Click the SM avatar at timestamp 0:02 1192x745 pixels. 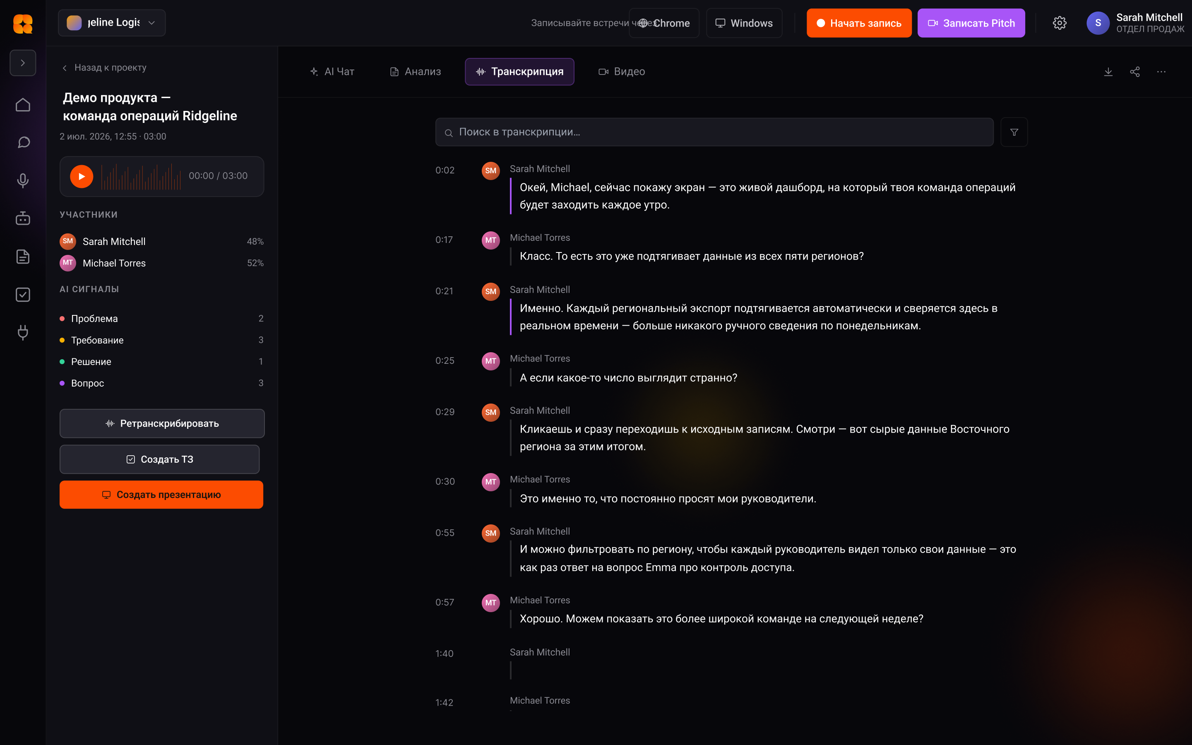pyautogui.click(x=490, y=171)
